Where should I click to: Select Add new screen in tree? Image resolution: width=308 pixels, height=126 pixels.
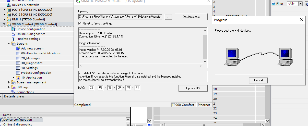click(x=32, y=48)
